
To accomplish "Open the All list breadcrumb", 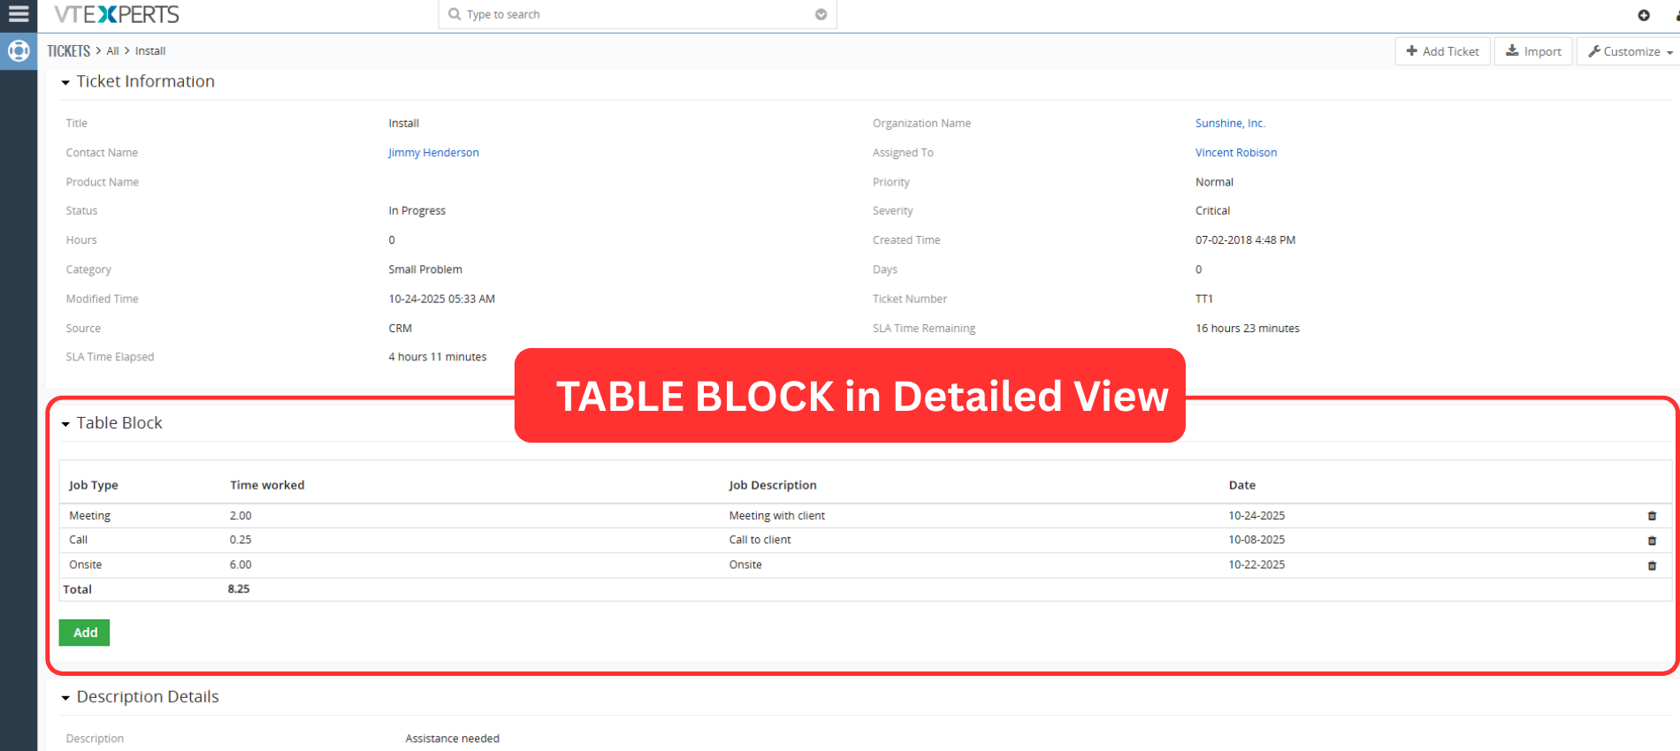I will (112, 51).
